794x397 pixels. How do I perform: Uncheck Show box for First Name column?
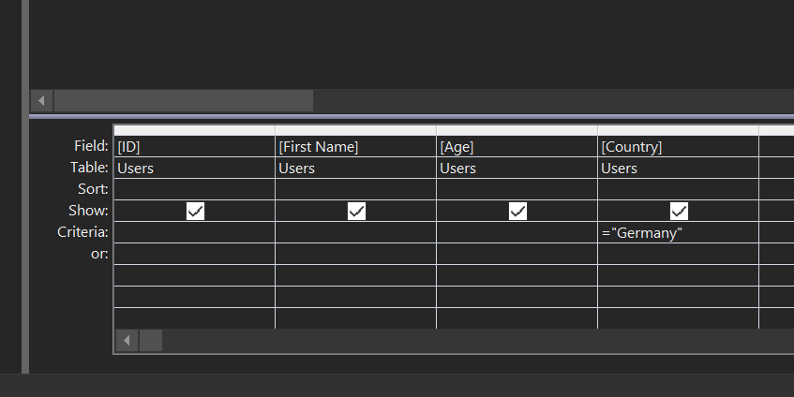coord(356,212)
